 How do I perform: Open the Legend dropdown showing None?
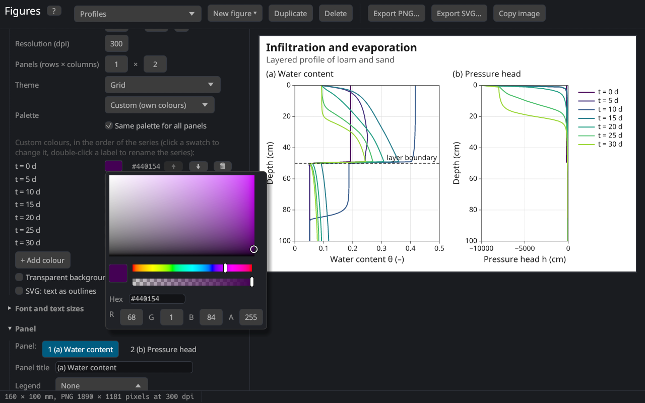[101, 386]
